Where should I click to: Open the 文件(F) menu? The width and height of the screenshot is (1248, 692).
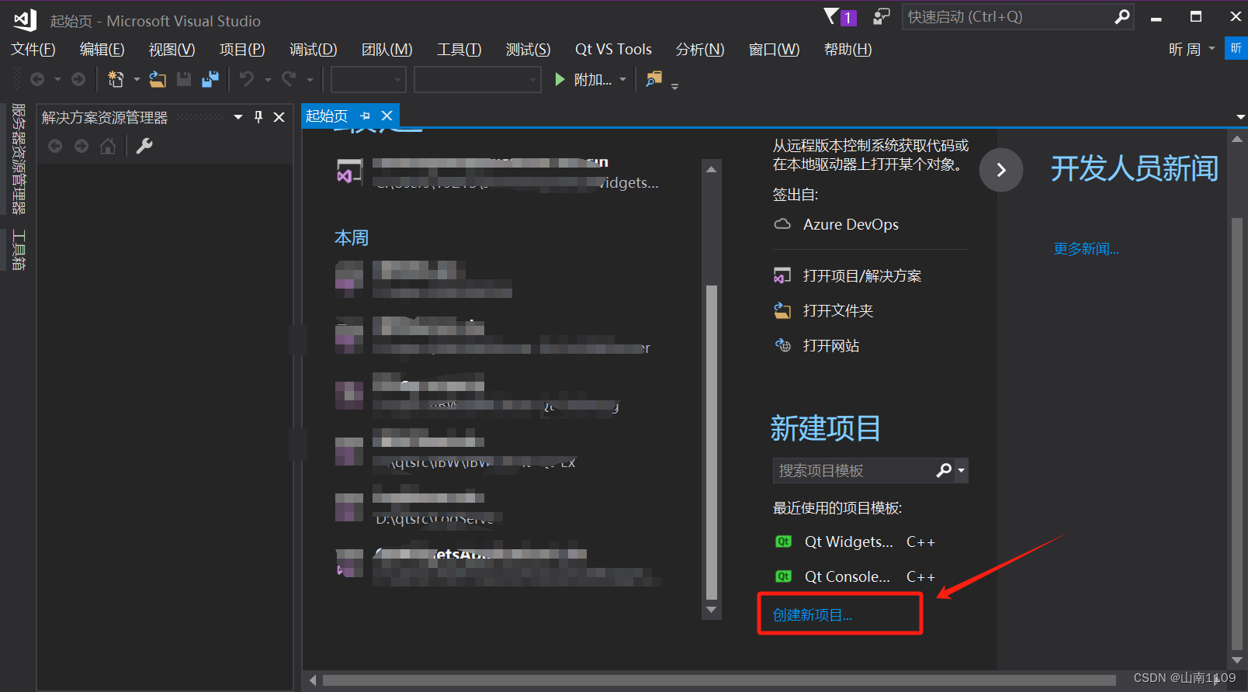click(33, 49)
